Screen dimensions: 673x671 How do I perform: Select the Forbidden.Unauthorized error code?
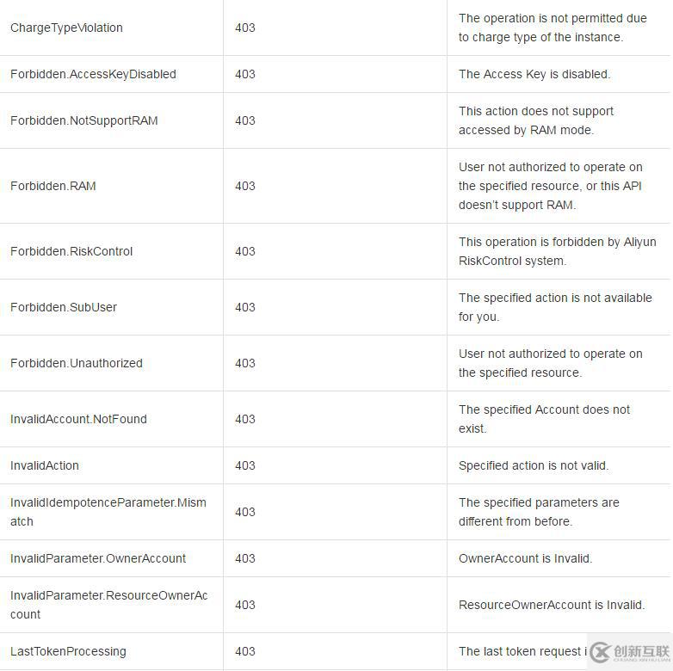click(77, 363)
